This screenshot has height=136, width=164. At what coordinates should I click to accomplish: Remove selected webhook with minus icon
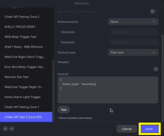[12, 129]
